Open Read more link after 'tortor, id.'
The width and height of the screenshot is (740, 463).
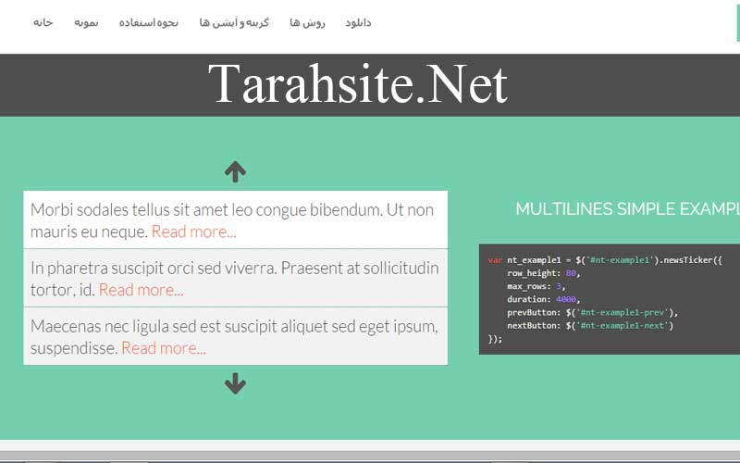click(x=142, y=290)
